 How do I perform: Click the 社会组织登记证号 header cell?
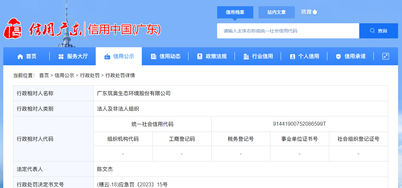[x=358, y=139]
